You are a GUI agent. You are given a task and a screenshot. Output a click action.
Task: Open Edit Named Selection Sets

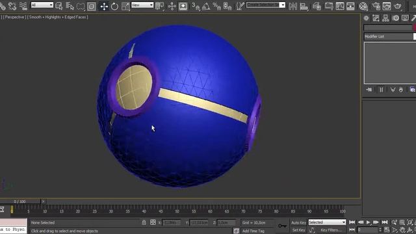pos(240,6)
